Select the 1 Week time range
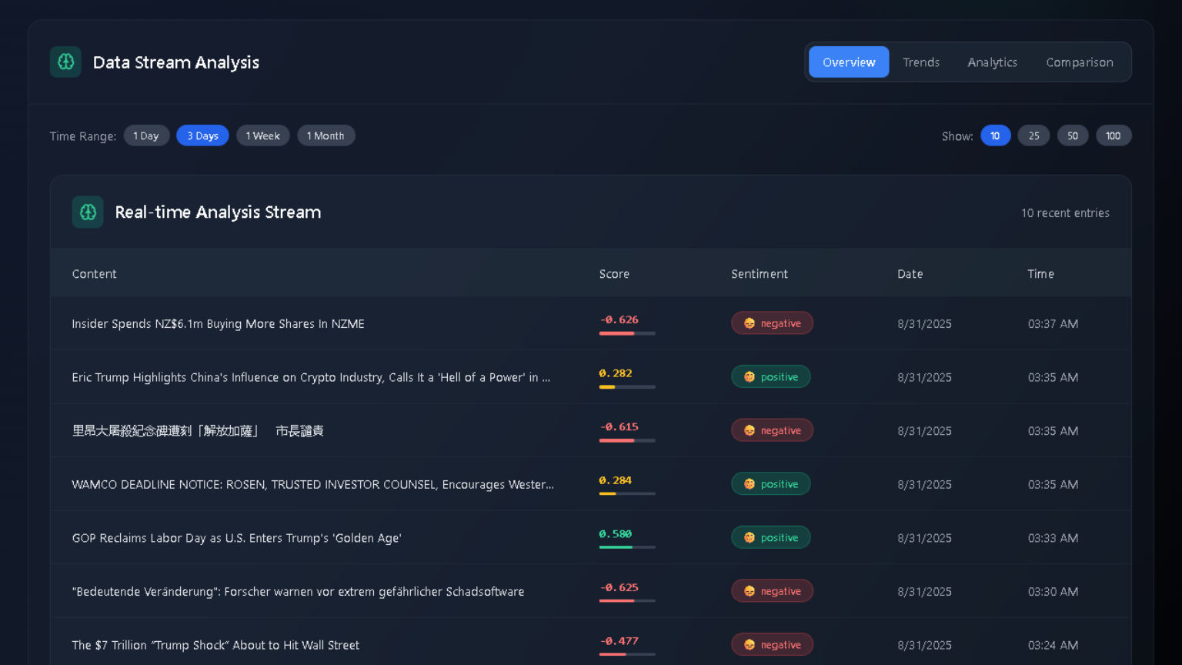 (x=263, y=135)
